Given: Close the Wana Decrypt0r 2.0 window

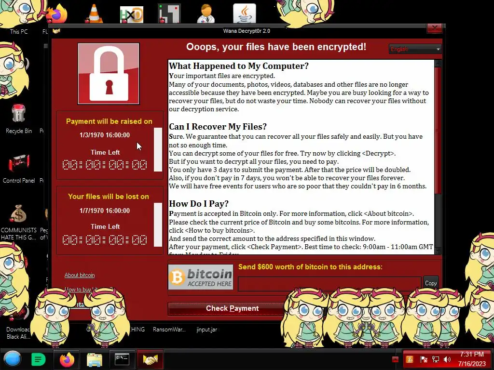Looking at the screenshot, I should point(435,28).
